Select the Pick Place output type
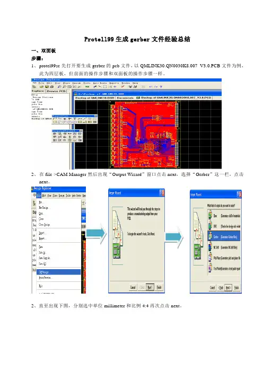The width and height of the screenshot is (263, 372). click(x=224, y=258)
